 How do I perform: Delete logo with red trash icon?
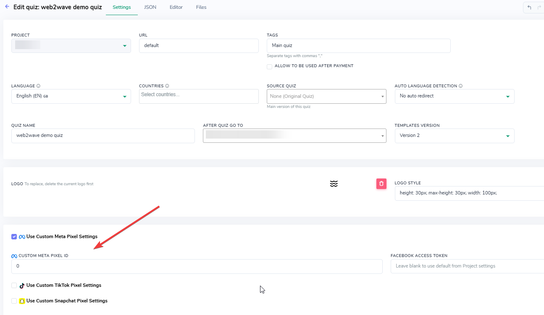click(381, 184)
